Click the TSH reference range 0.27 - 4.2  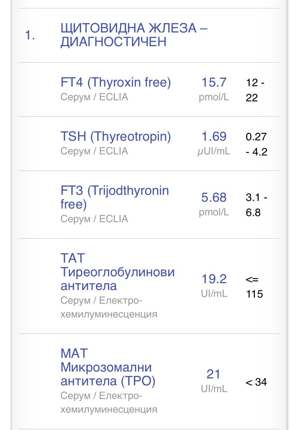(256, 144)
